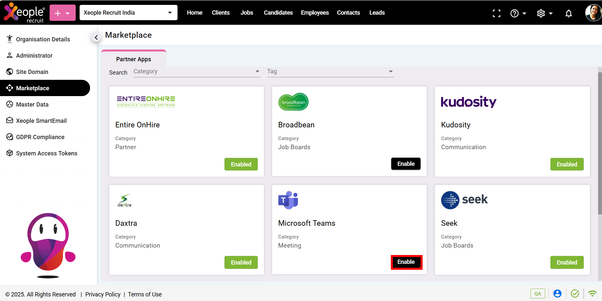Click the Daxtra logo

coord(124,201)
